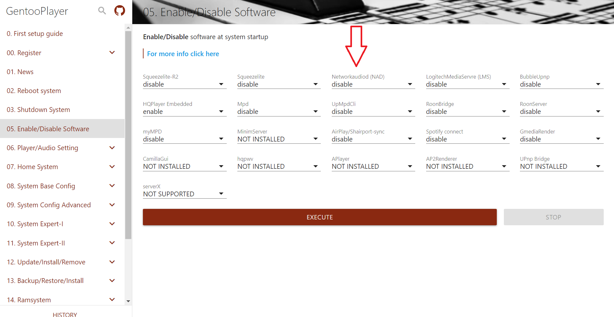Image resolution: width=614 pixels, height=317 pixels.
Task: Expand the 10. System Expert-I chevron
Action: (112, 224)
